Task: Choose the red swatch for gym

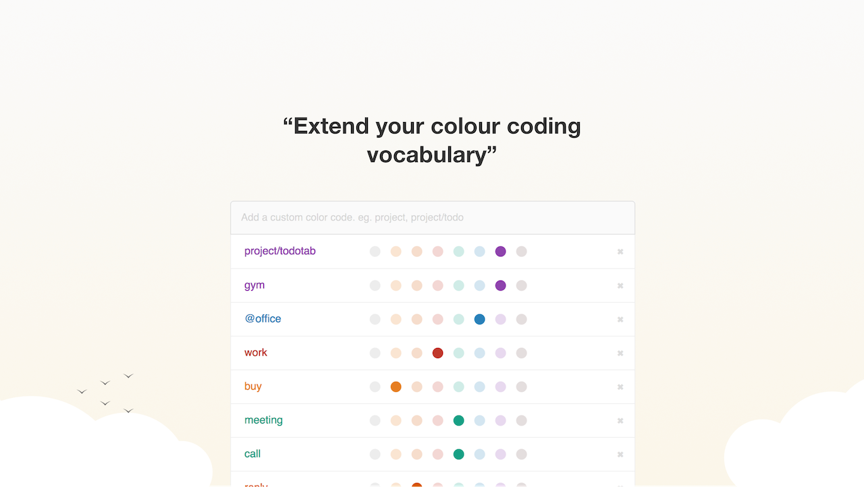Action: pyautogui.click(x=437, y=285)
